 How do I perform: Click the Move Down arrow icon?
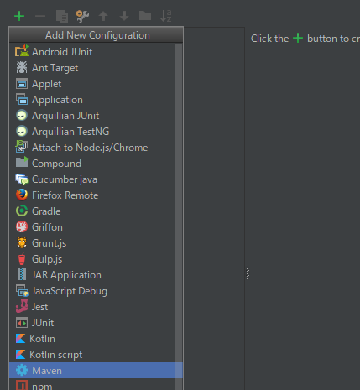click(124, 16)
